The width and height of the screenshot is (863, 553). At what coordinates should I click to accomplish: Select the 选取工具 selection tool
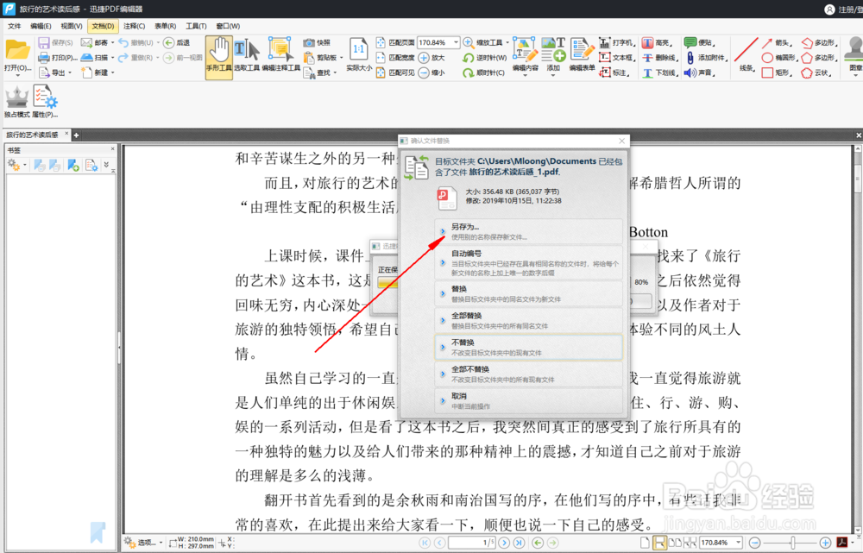pyautogui.click(x=247, y=55)
